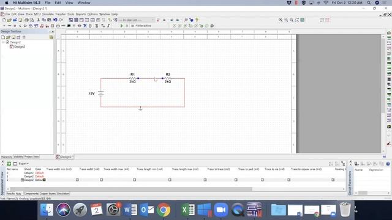
Task: Place a source from the components toolbar
Action: coord(4,26)
